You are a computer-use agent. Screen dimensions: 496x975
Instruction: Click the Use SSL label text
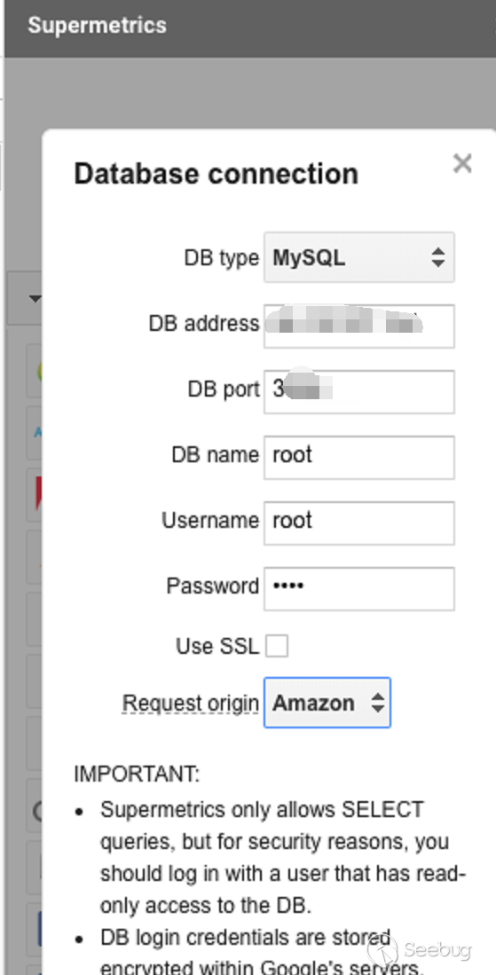point(217,646)
